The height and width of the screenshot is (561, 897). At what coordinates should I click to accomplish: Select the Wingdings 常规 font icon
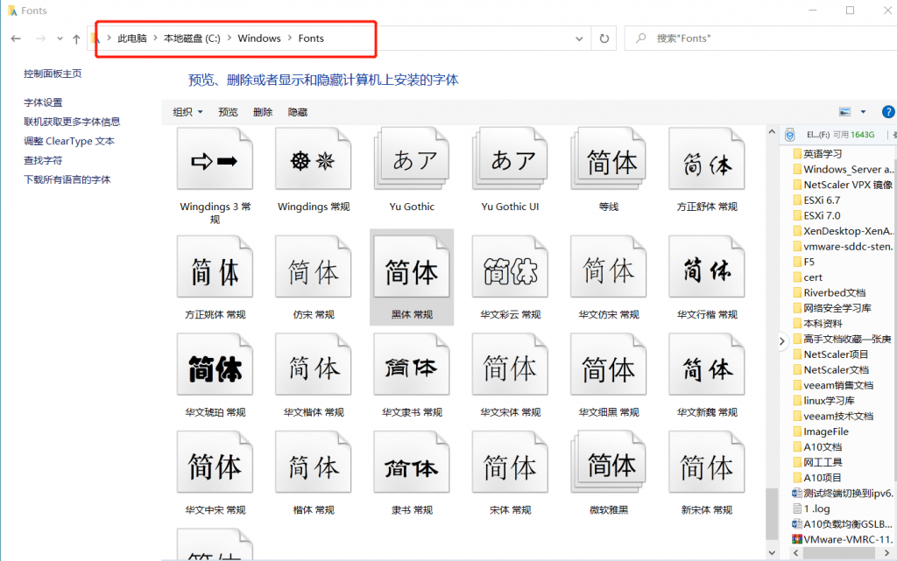pyautogui.click(x=313, y=159)
